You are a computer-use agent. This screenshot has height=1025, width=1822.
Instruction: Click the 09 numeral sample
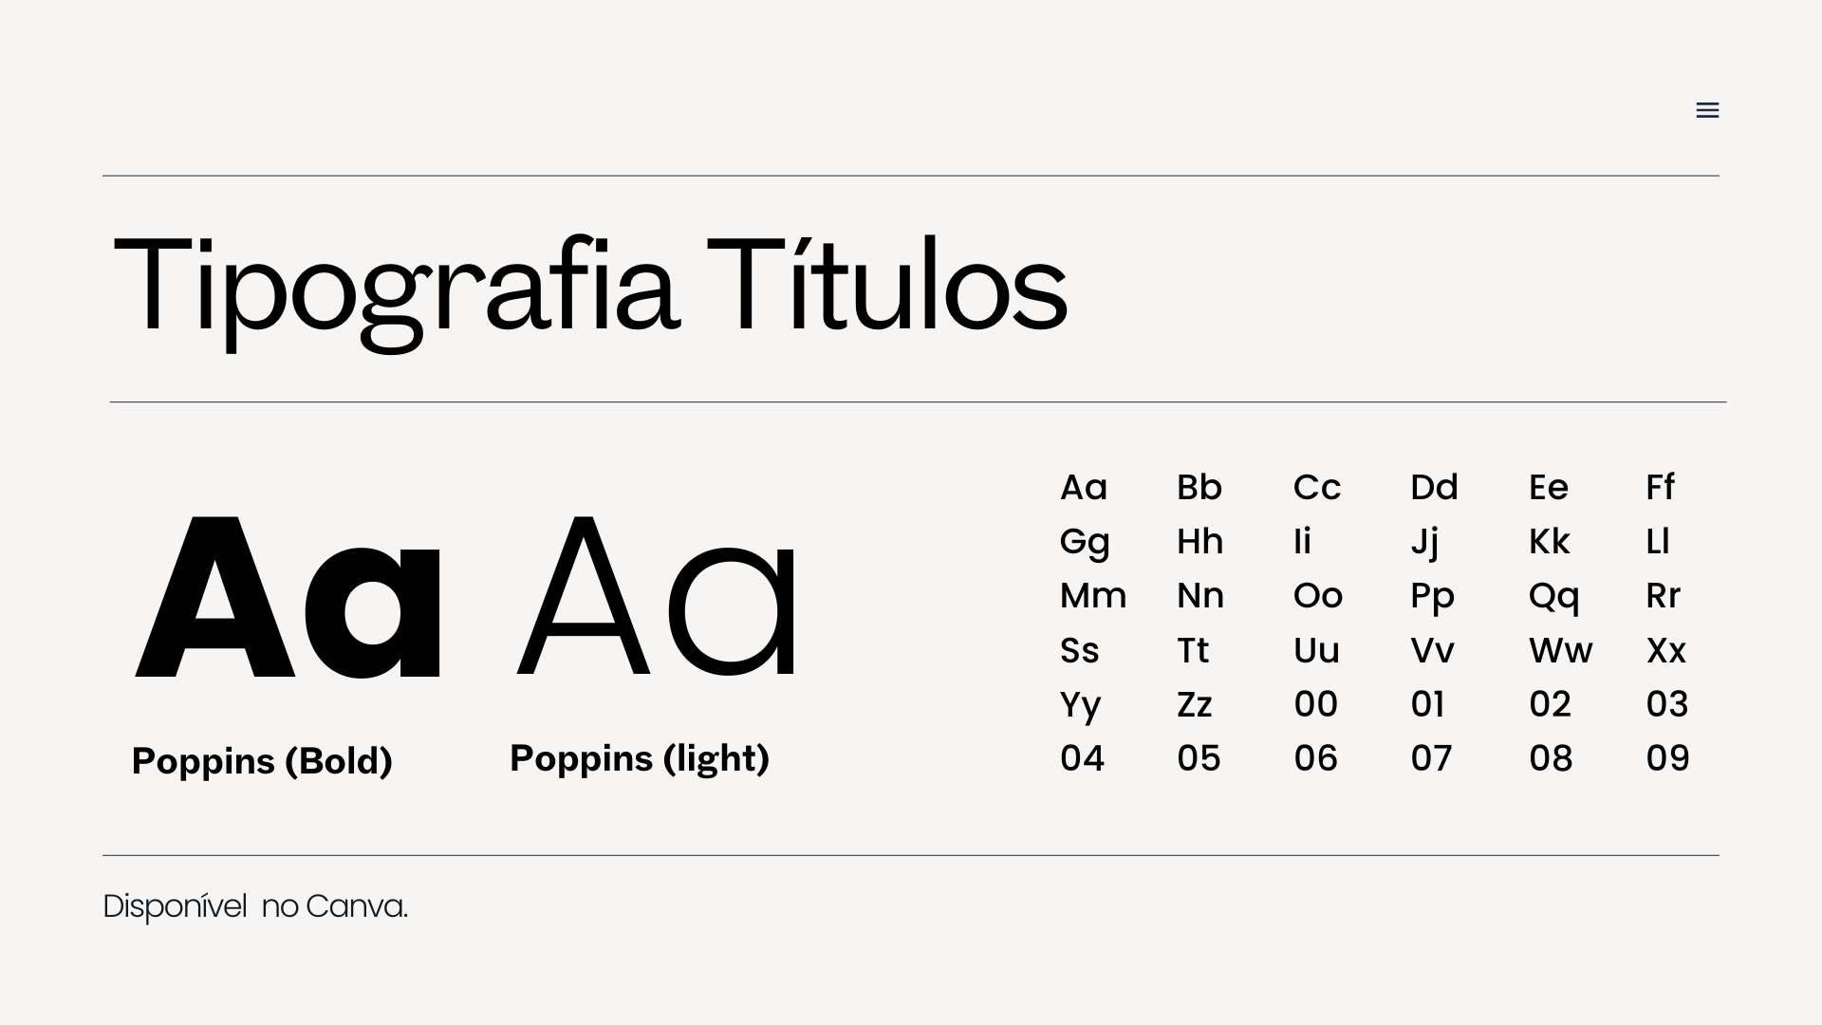point(1668,758)
